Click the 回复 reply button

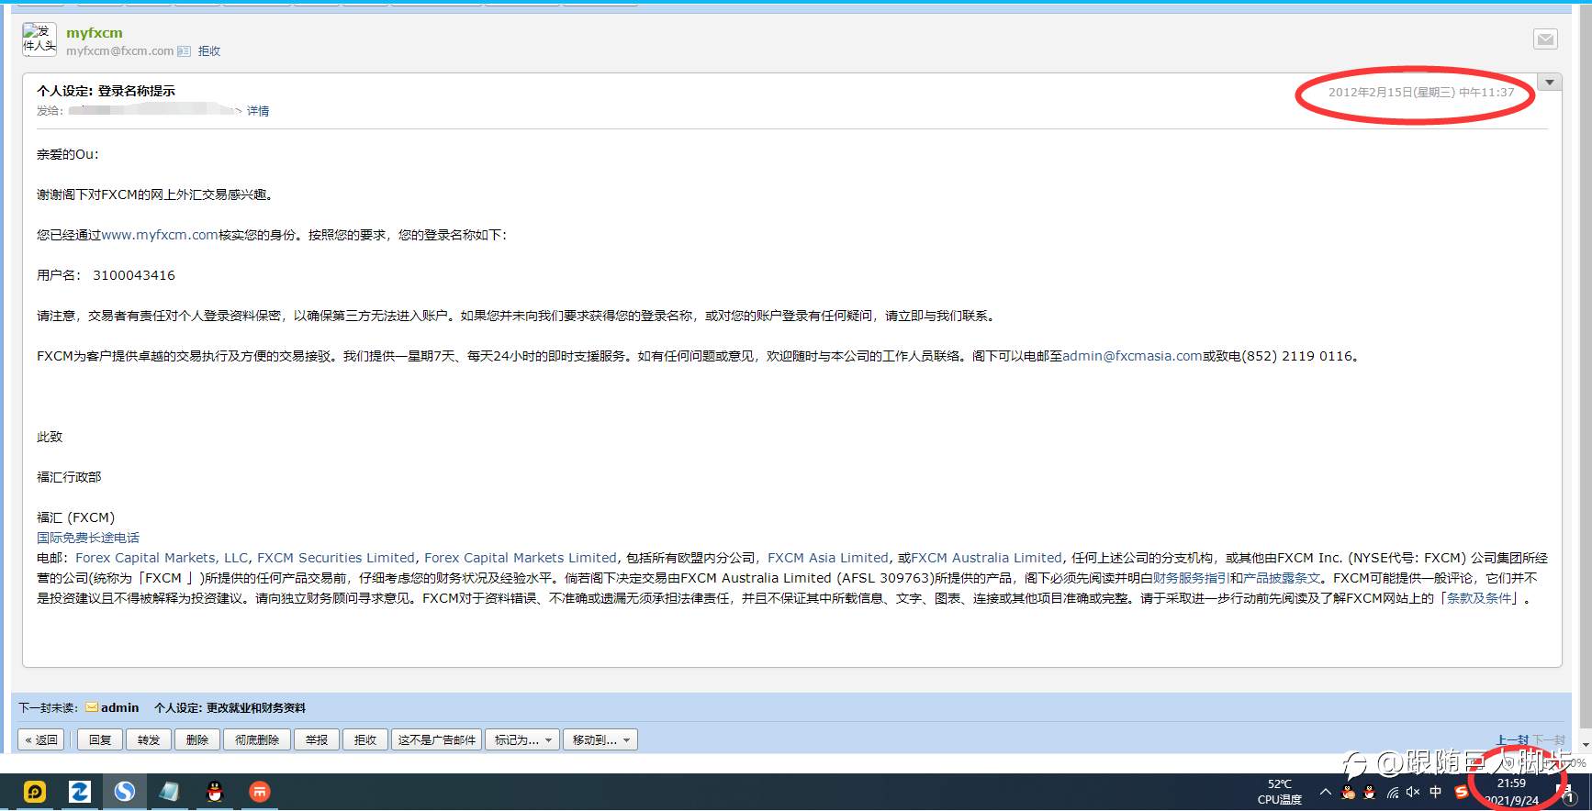[x=100, y=739]
